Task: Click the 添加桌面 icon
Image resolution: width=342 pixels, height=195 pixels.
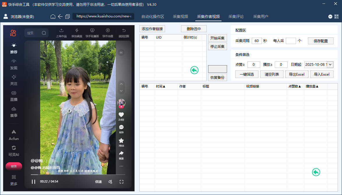Action: 77,32
